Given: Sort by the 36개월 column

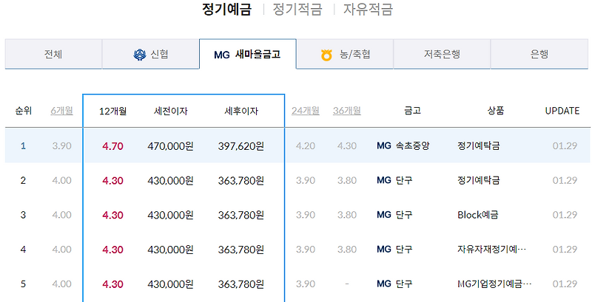Looking at the screenshot, I should pos(347,111).
